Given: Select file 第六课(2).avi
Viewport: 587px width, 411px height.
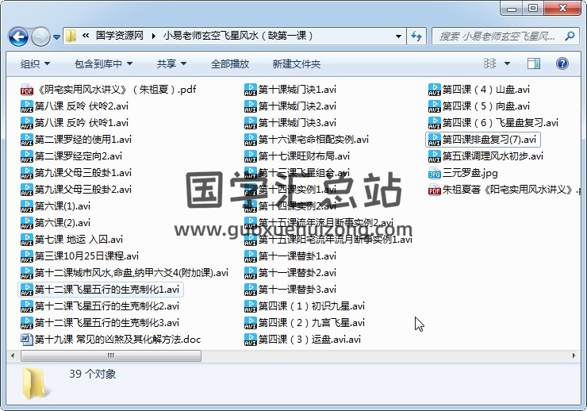Looking at the screenshot, I should pos(56,223).
